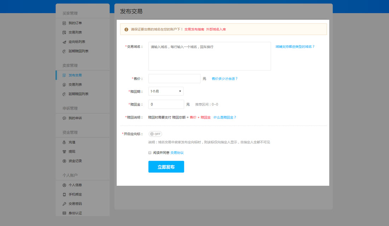
Task: Click the 什么是赎回金？ help link
Action: tap(225, 117)
